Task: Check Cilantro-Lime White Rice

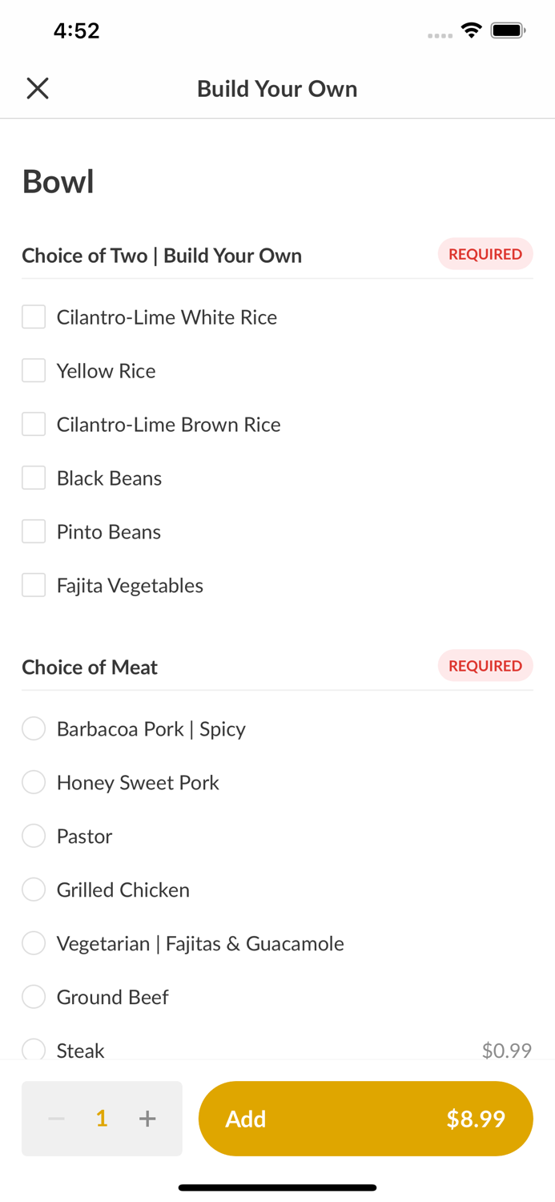Action: point(34,317)
